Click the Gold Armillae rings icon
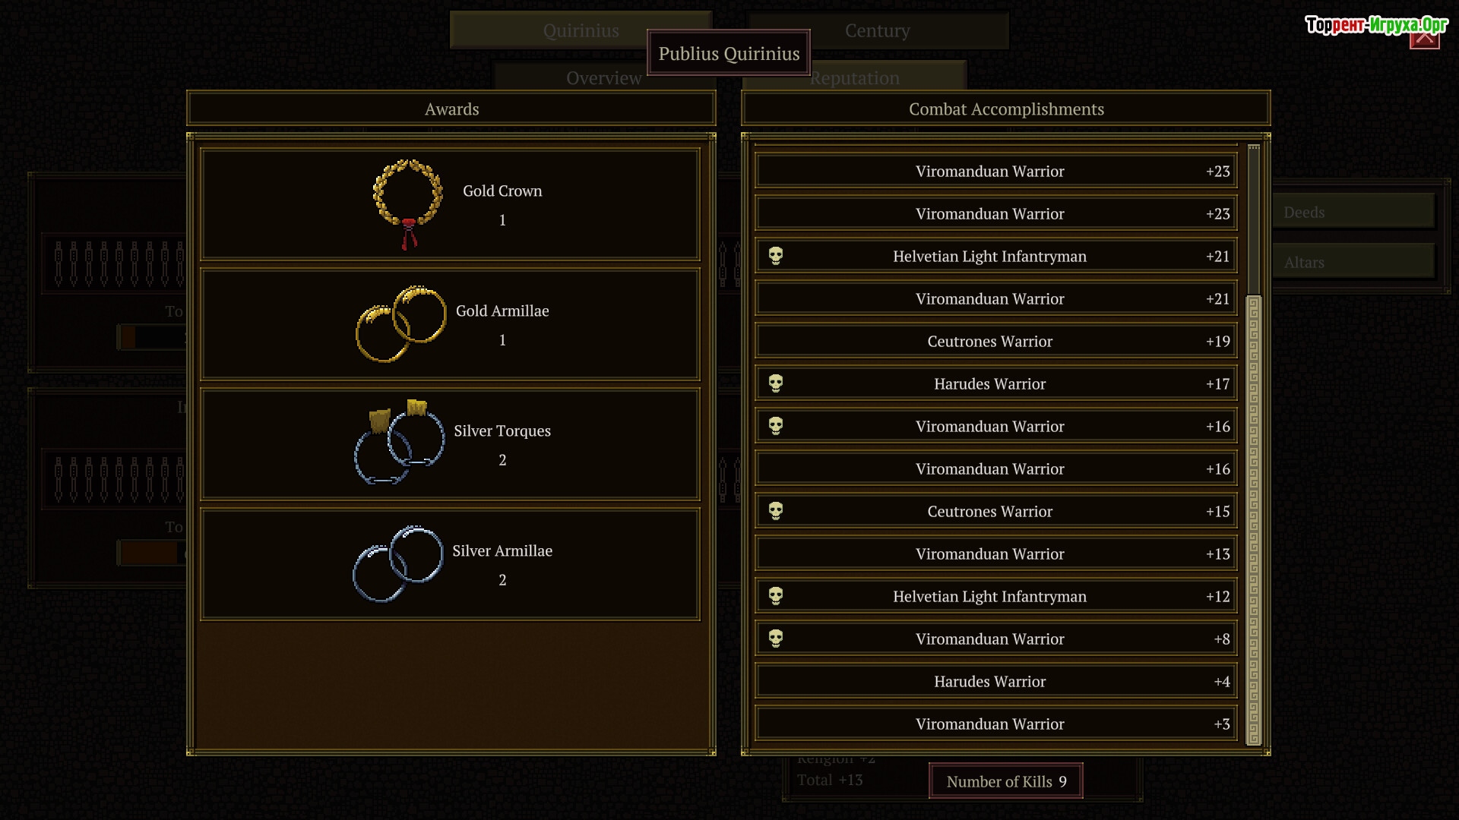This screenshot has height=820, width=1459. click(x=401, y=323)
